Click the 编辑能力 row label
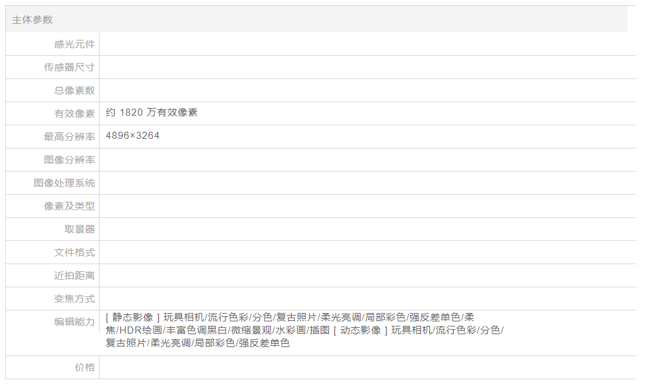653x385 pixels. [75, 322]
